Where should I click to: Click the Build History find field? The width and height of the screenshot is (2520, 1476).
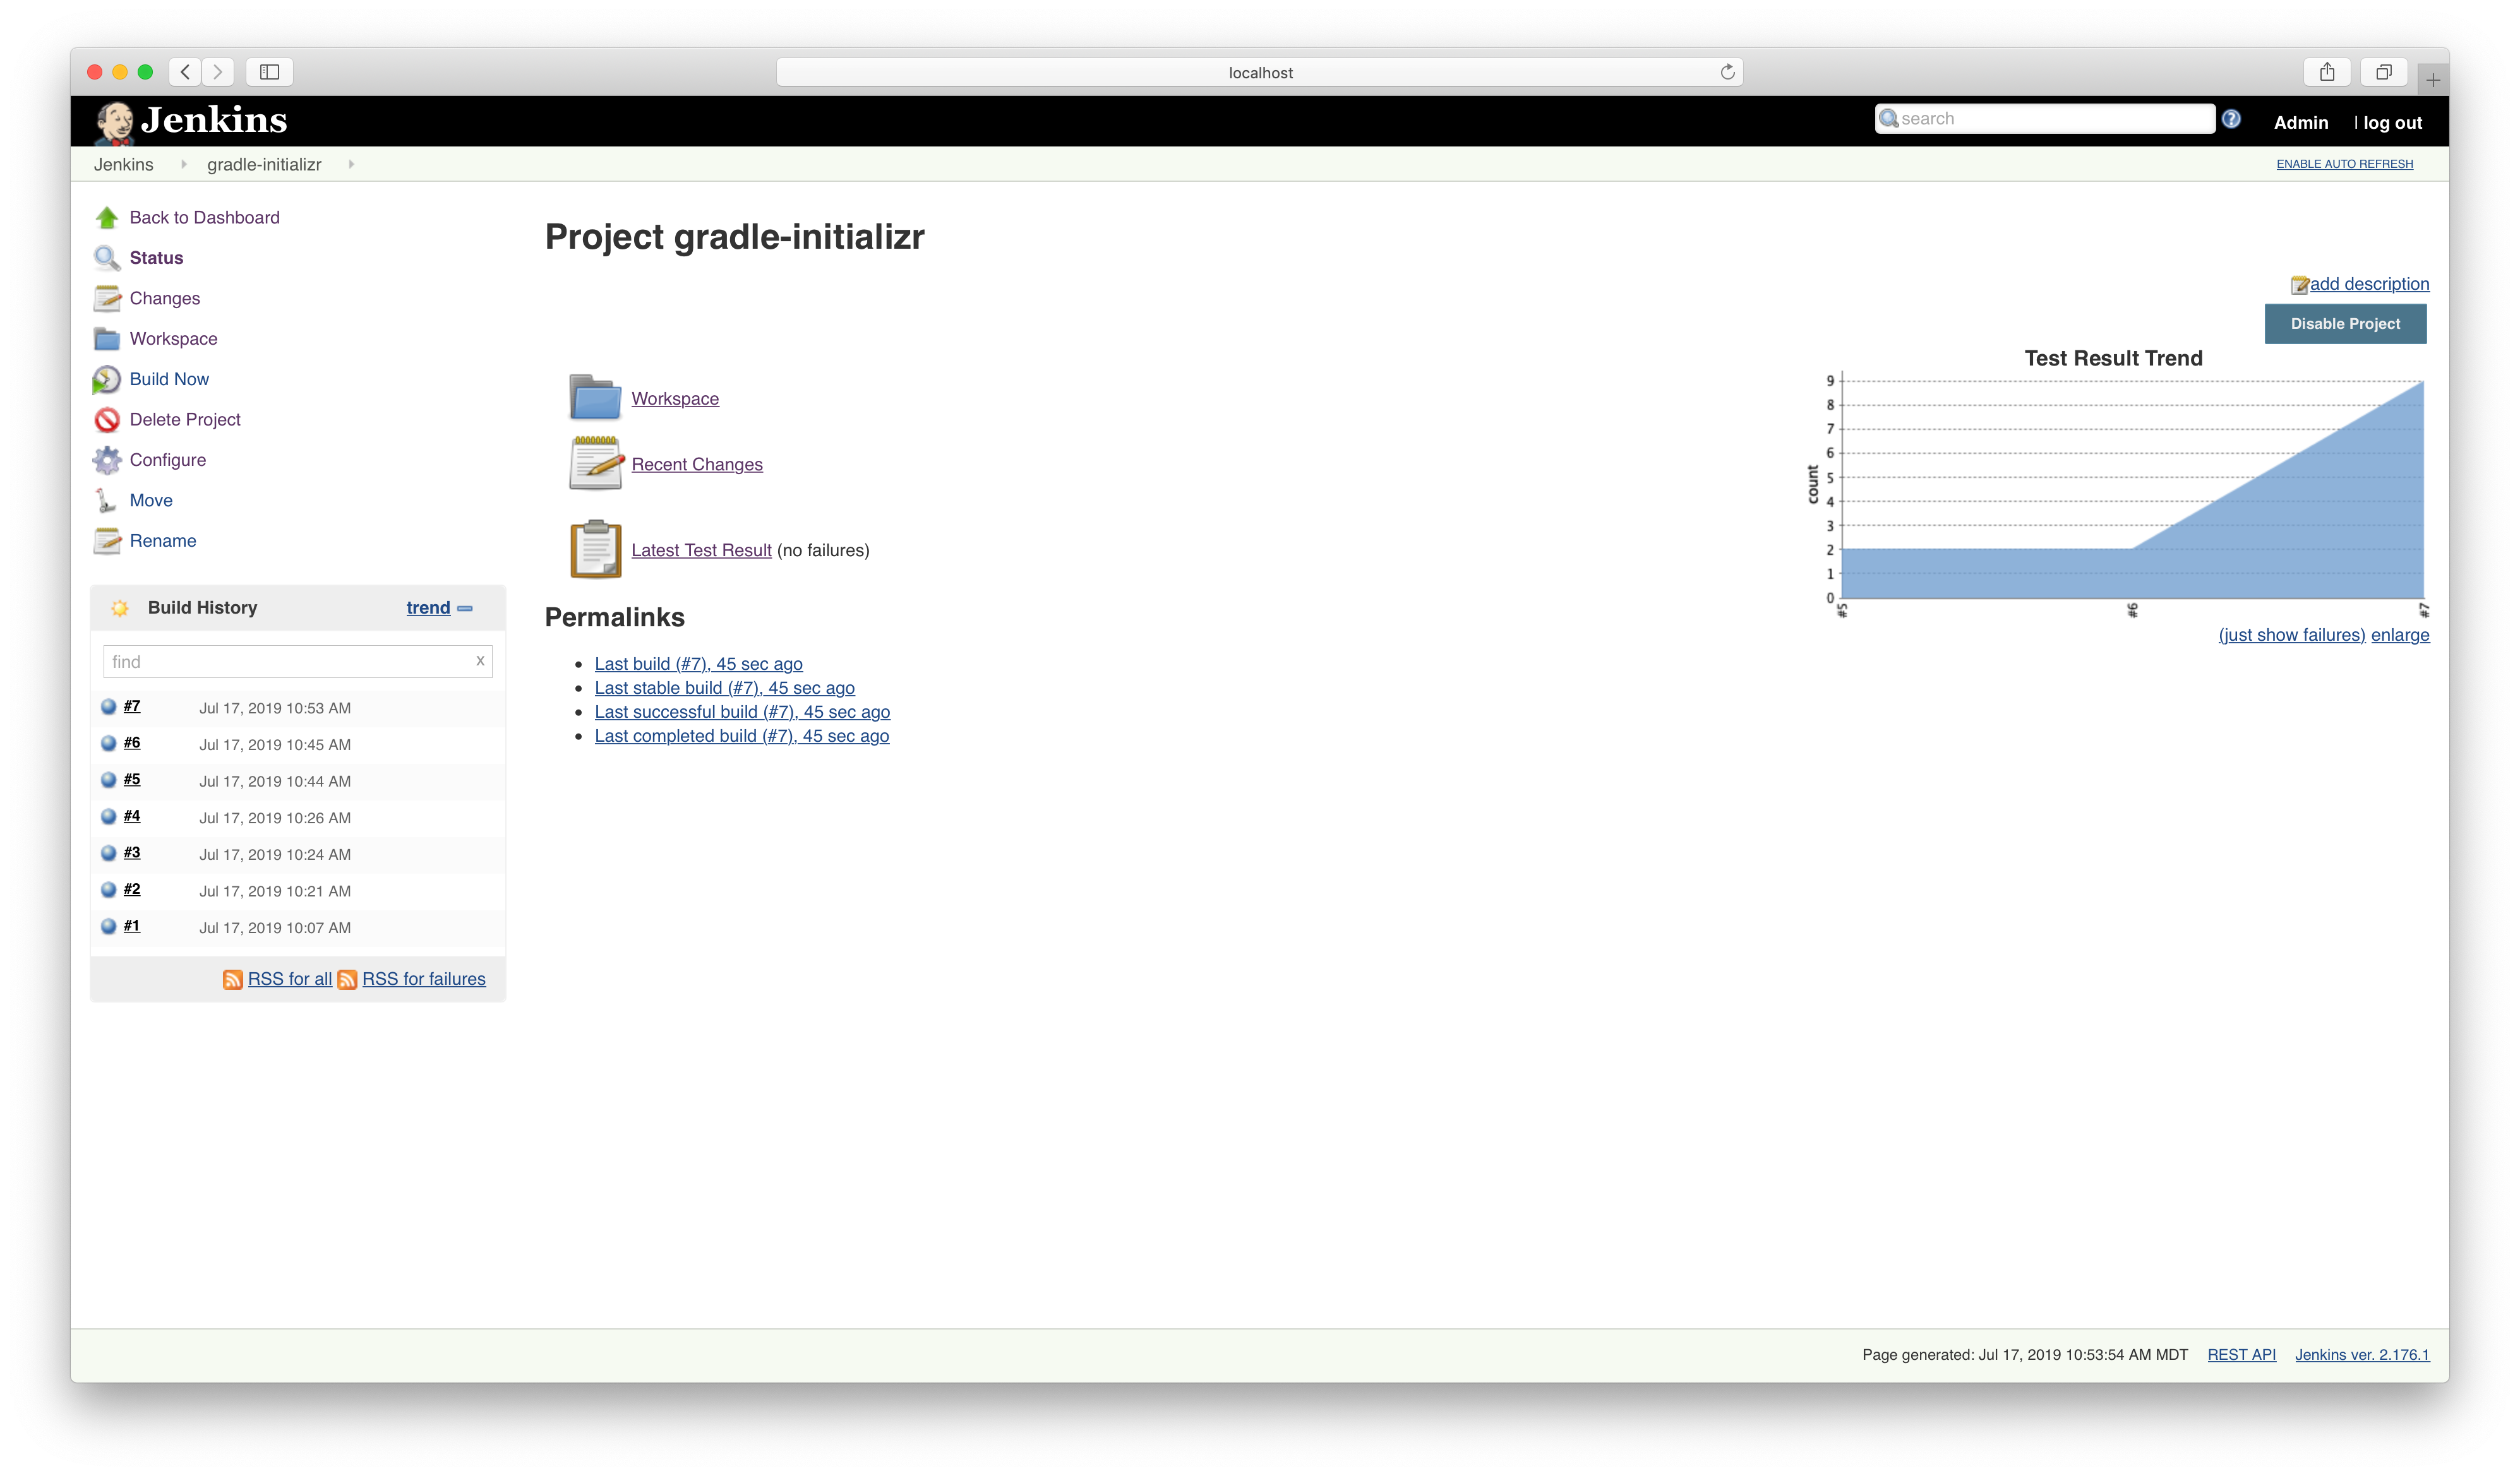[288, 662]
